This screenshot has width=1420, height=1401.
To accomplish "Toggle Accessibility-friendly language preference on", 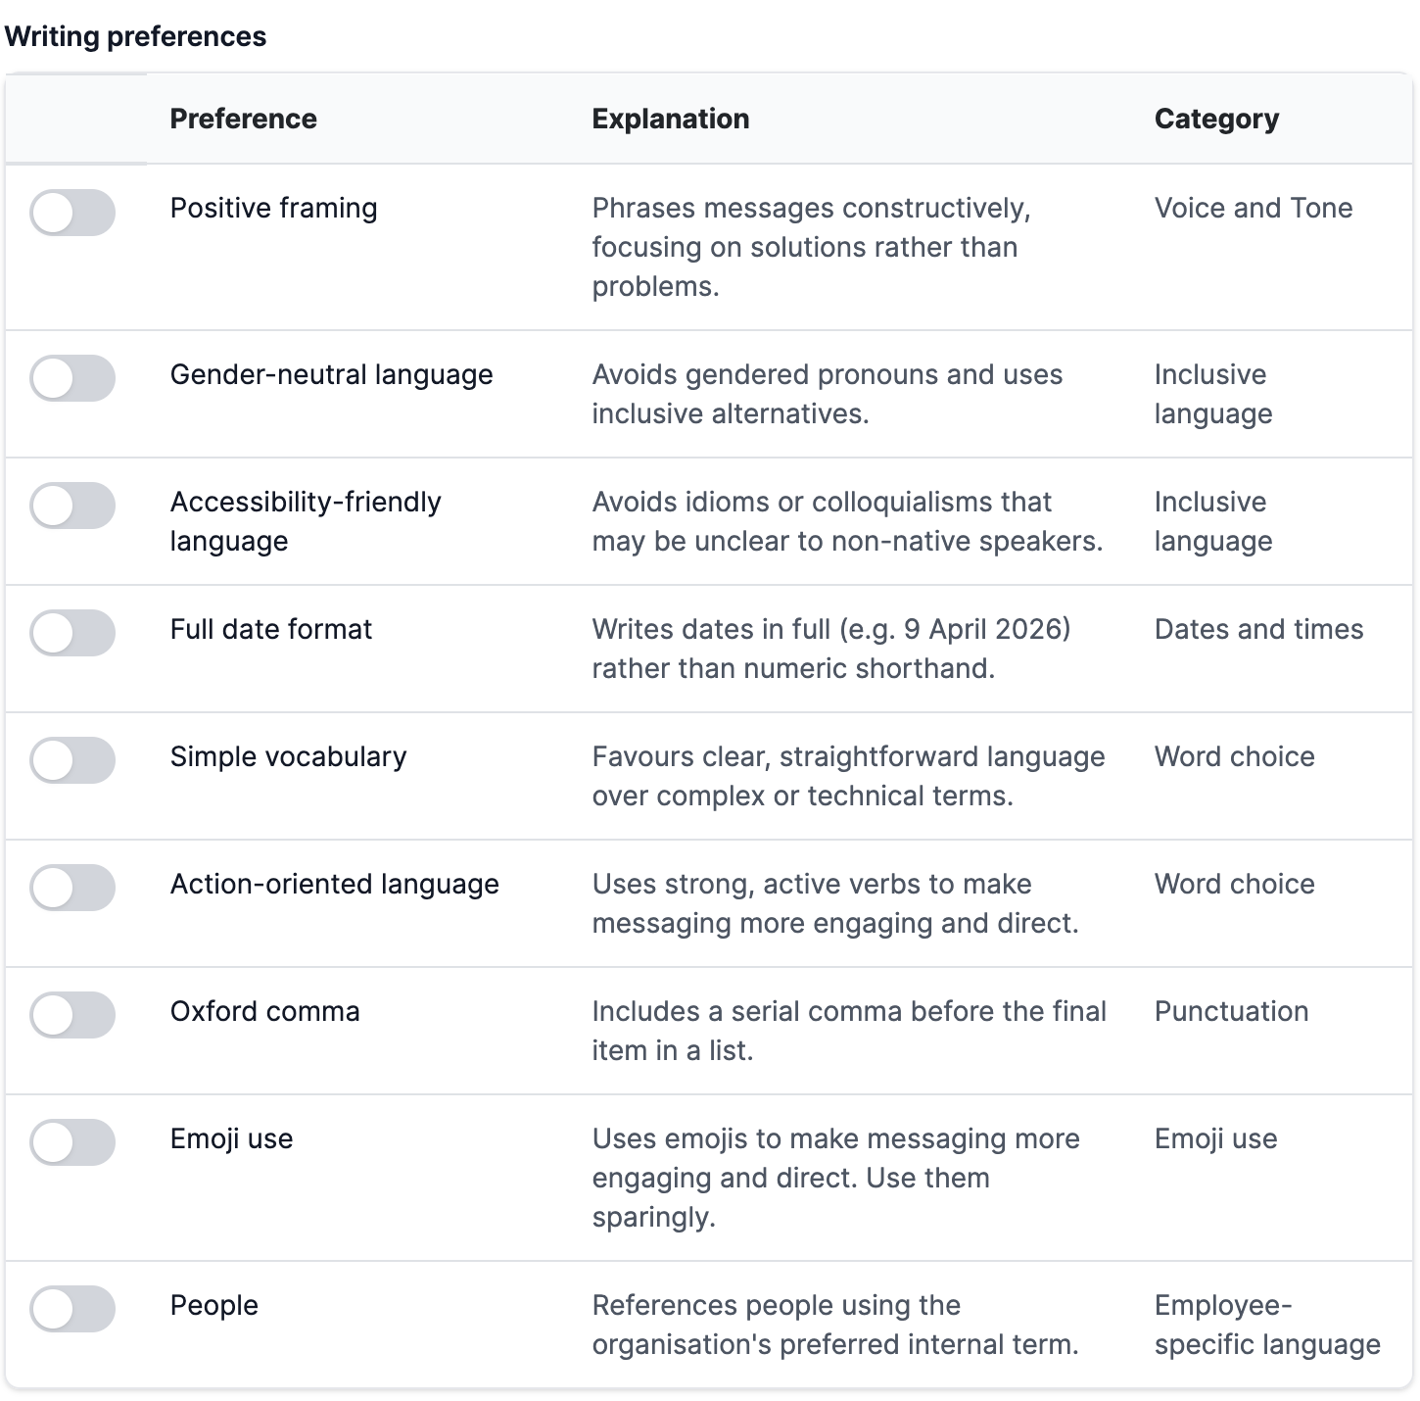I will click(x=72, y=506).
